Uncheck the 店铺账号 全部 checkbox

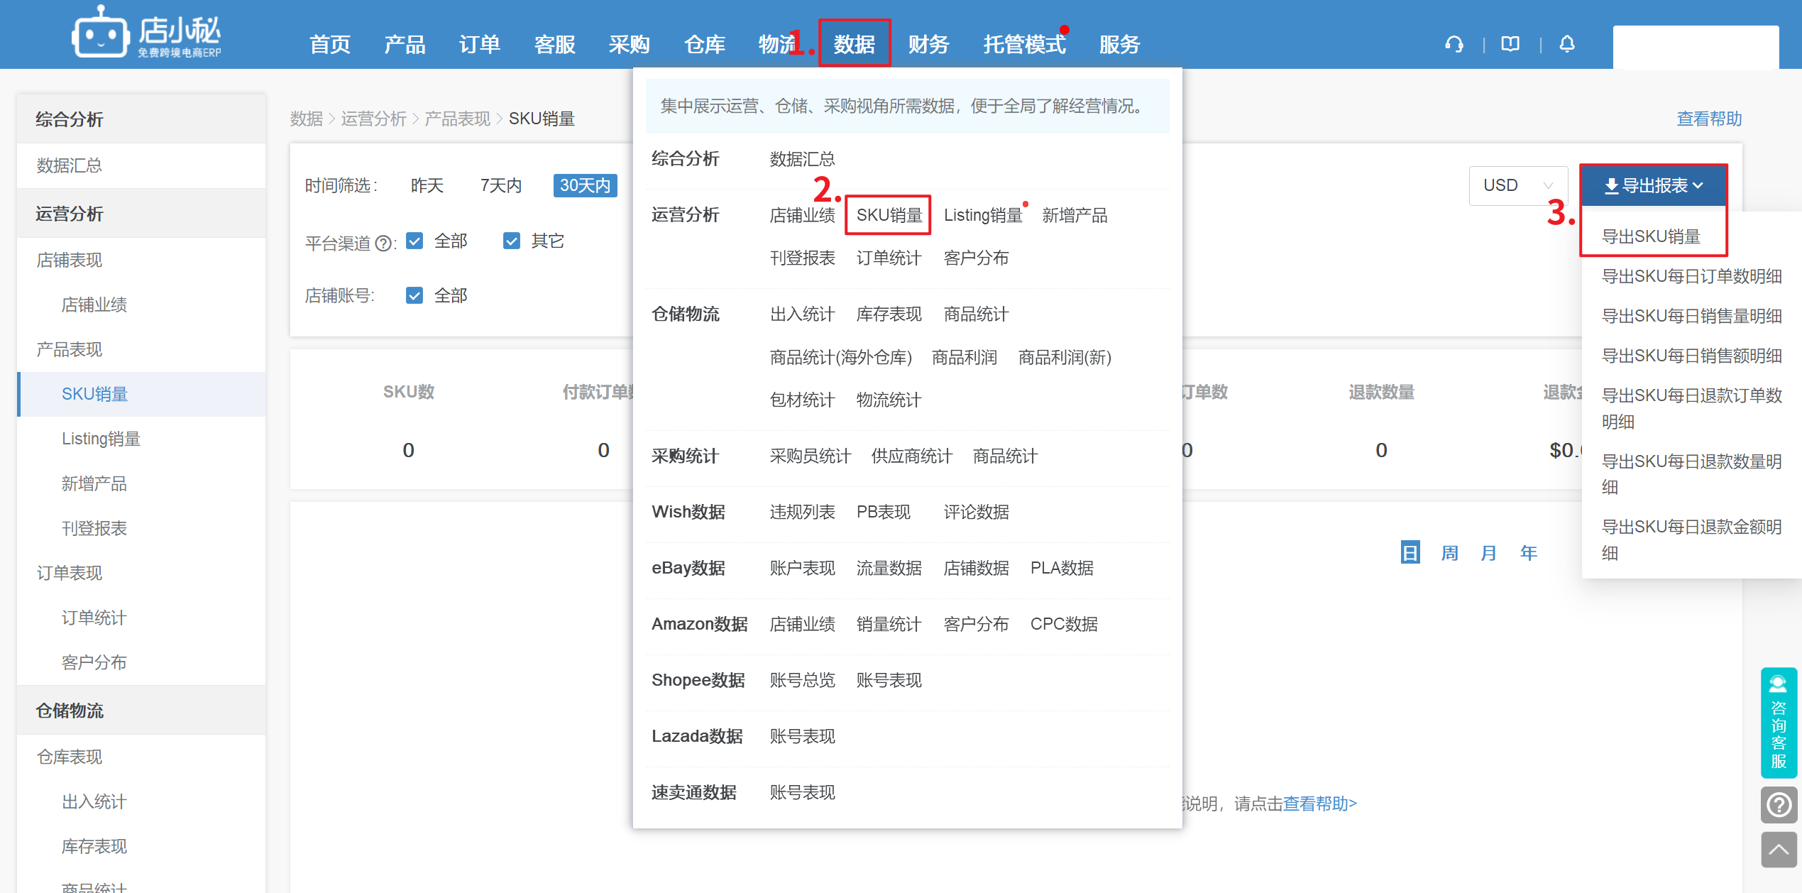(414, 295)
